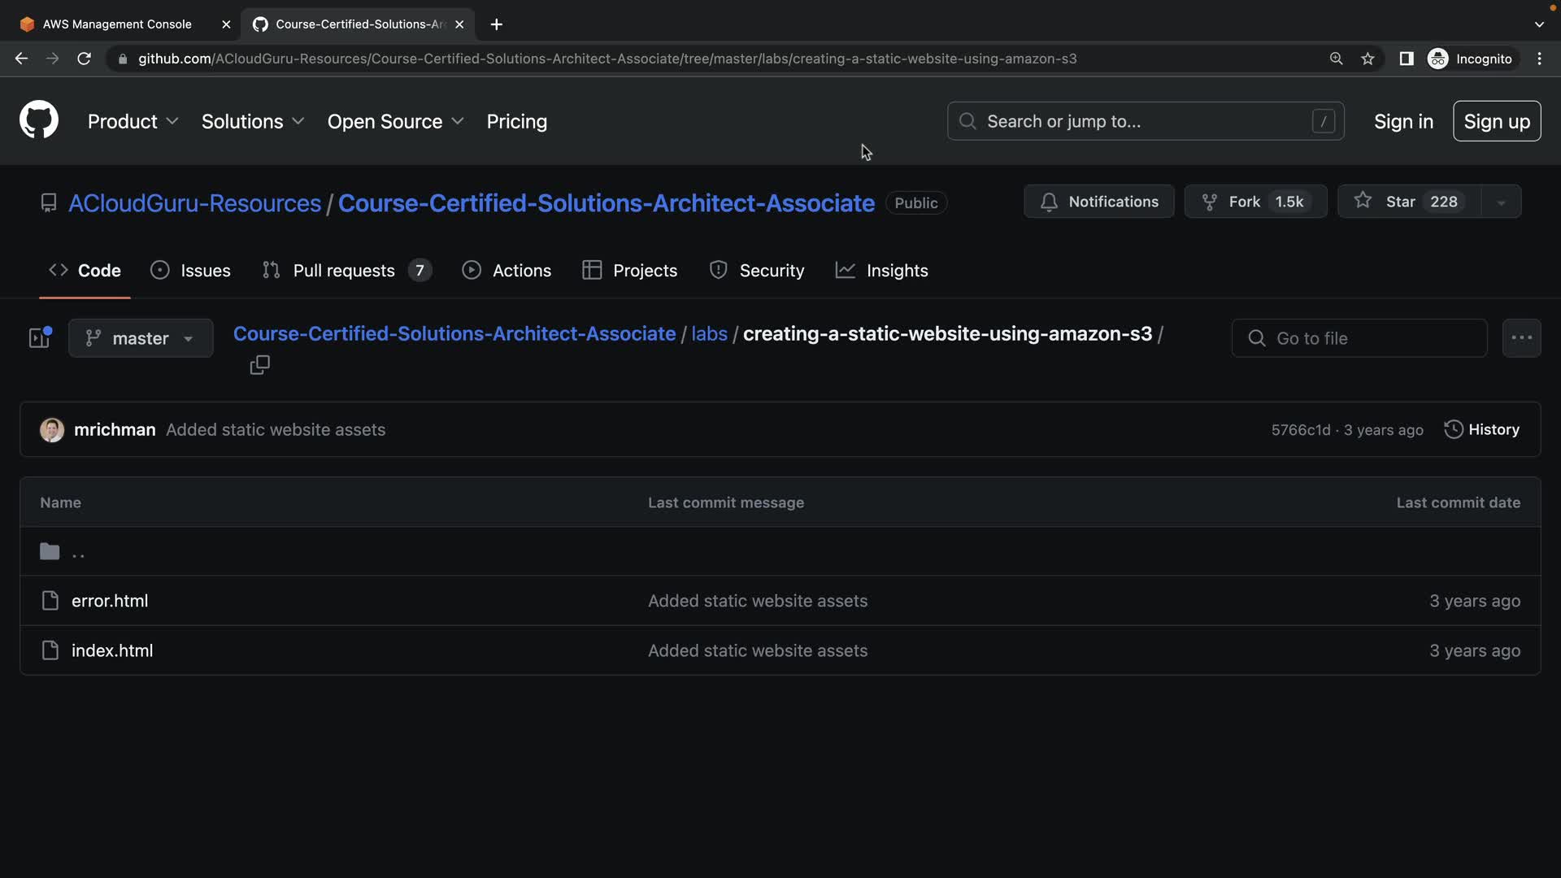Bookmark the page with the star icon
Screen dimensions: 1561x878
1368,59
